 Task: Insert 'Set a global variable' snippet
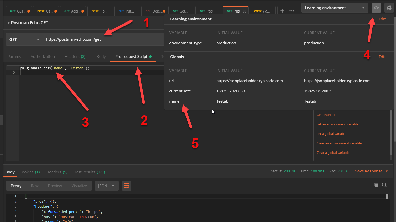331,134
